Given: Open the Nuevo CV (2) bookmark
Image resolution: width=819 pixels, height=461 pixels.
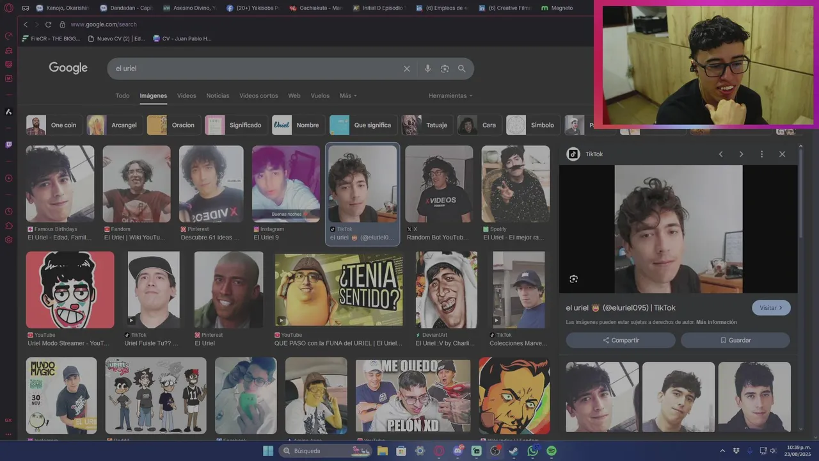Looking at the screenshot, I should click(116, 38).
